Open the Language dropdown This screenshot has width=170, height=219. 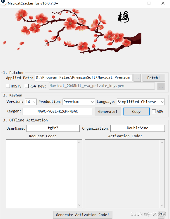141,102
